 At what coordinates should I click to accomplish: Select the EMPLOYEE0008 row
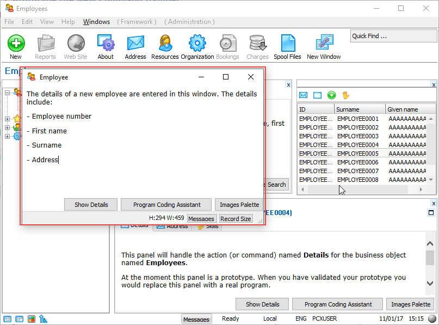[x=362, y=180]
